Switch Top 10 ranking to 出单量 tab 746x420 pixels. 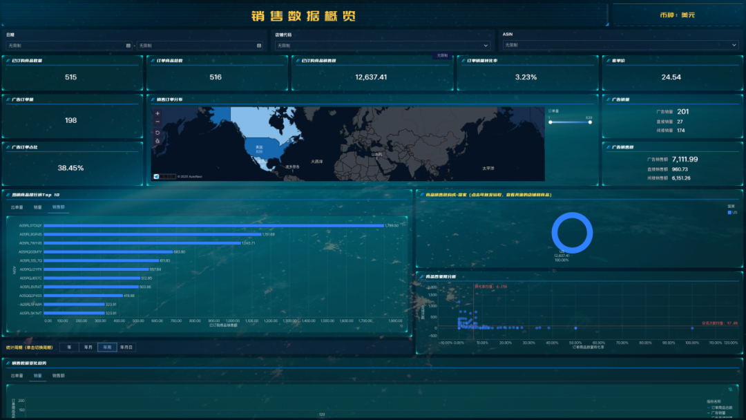tap(17, 207)
